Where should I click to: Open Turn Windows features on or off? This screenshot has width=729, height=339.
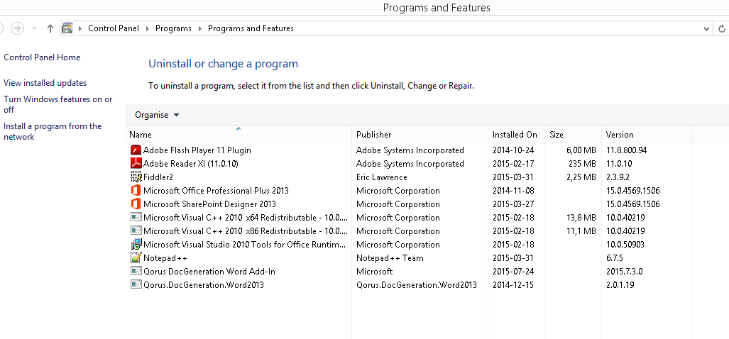pos(58,104)
